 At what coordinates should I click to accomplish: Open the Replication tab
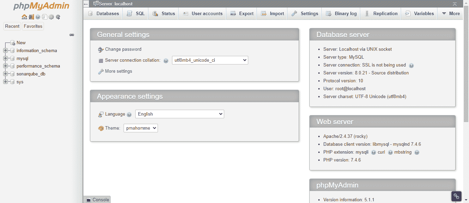coord(381,13)
